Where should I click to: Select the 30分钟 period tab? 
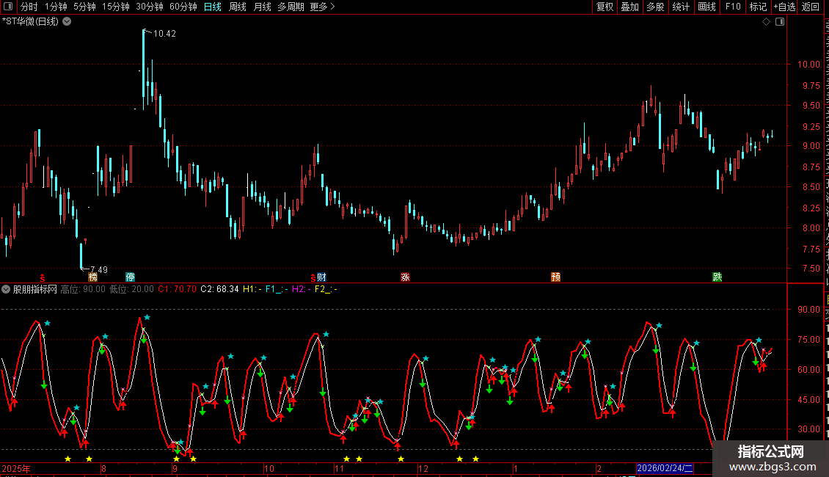[x=150, y=7]
